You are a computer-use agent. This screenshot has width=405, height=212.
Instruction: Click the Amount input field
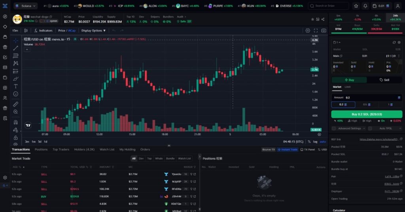click(367, 98)
